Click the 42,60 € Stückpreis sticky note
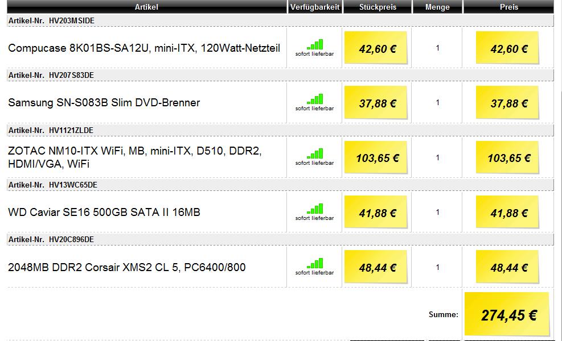 tap(376, 48)
